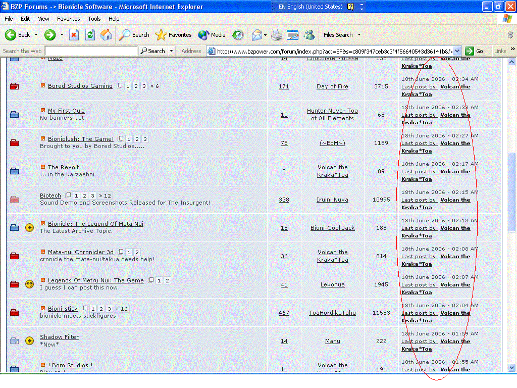Click the Search the Web input field
This screenshot has width=517, height=388.
pos(91,51)
